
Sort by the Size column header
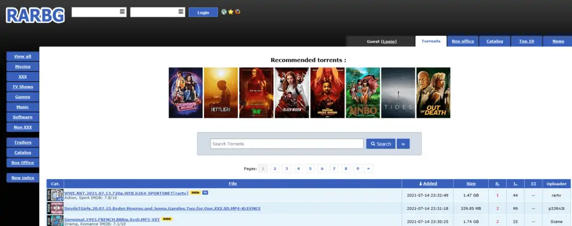pyautogui.click(x=470, y=184)
